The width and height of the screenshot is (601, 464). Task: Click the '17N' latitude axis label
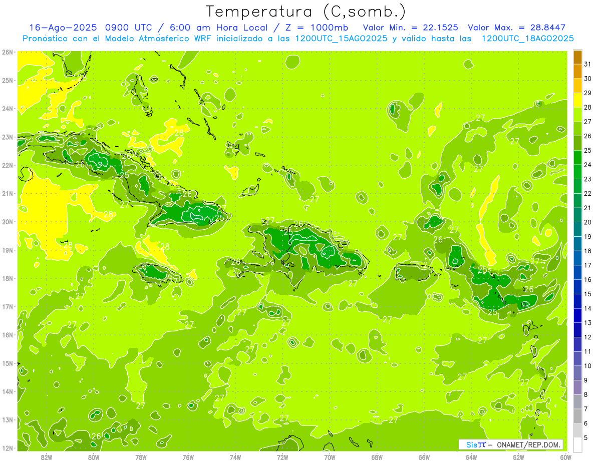coord(8,307)
